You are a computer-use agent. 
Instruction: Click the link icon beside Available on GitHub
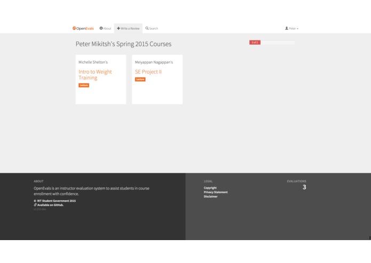(35, 205)
